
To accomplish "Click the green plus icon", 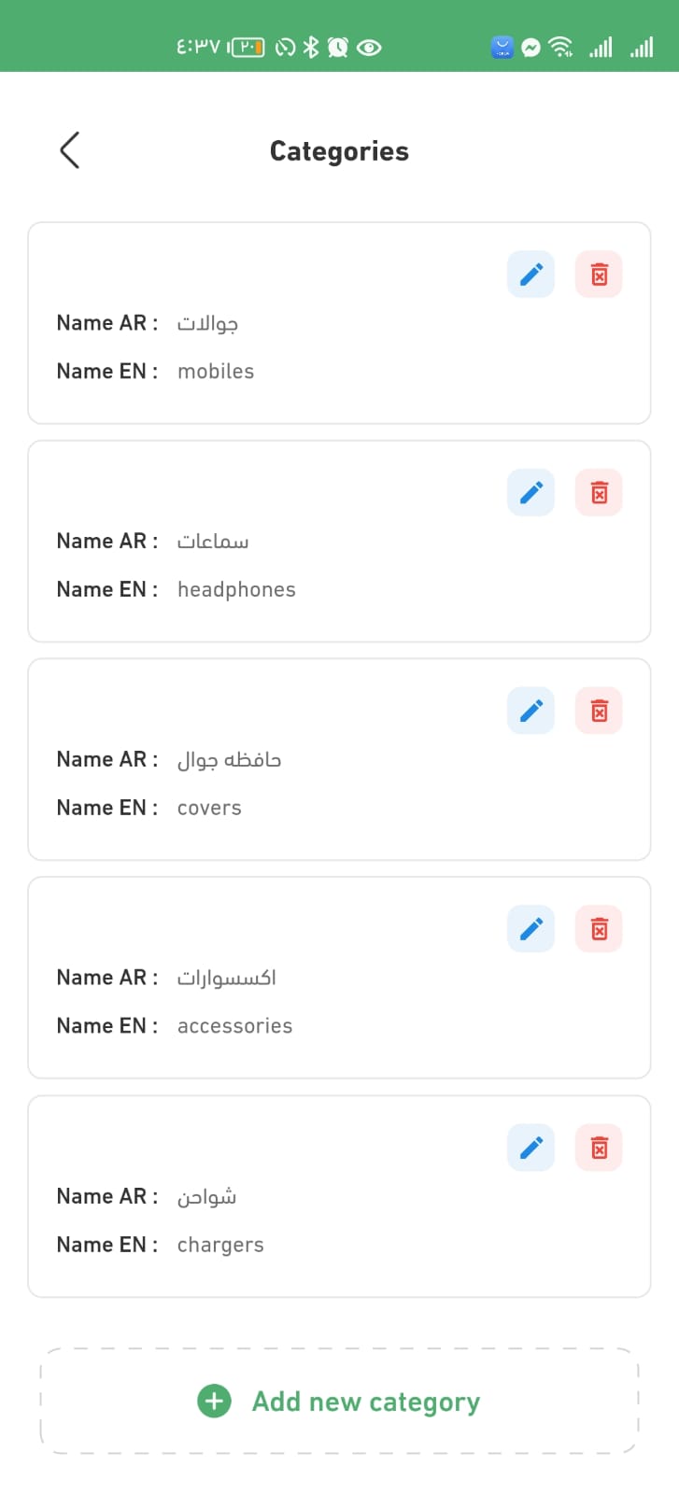I will (x=214, y=1402).
